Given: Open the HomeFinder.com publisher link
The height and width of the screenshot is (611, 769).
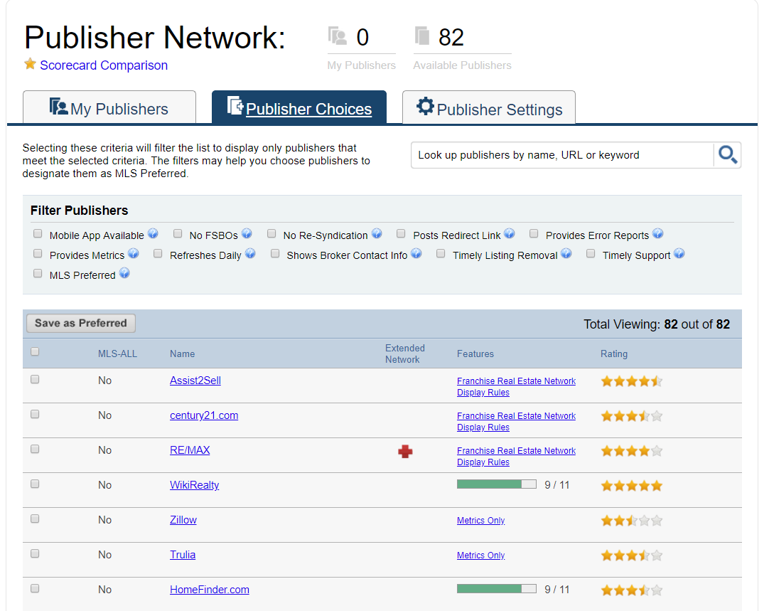Looking at the screenshot, I should pos(210,590).
